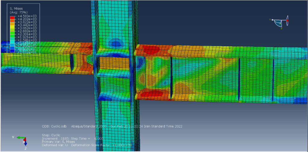This screenshot has height=152, width=308.
Task: Click the ODB: Cyclic.odb title text
Action: (x=54, y=126)
